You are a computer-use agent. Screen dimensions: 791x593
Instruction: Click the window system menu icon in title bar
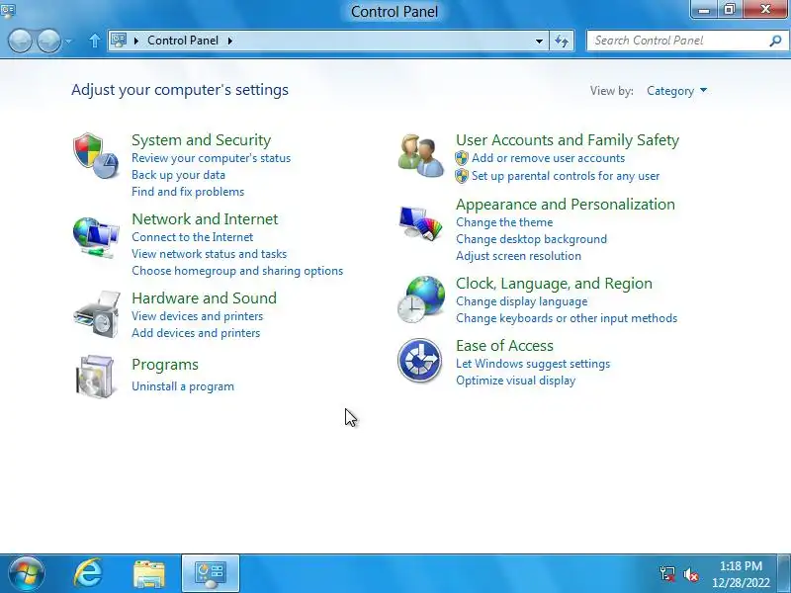click(9, 10)
